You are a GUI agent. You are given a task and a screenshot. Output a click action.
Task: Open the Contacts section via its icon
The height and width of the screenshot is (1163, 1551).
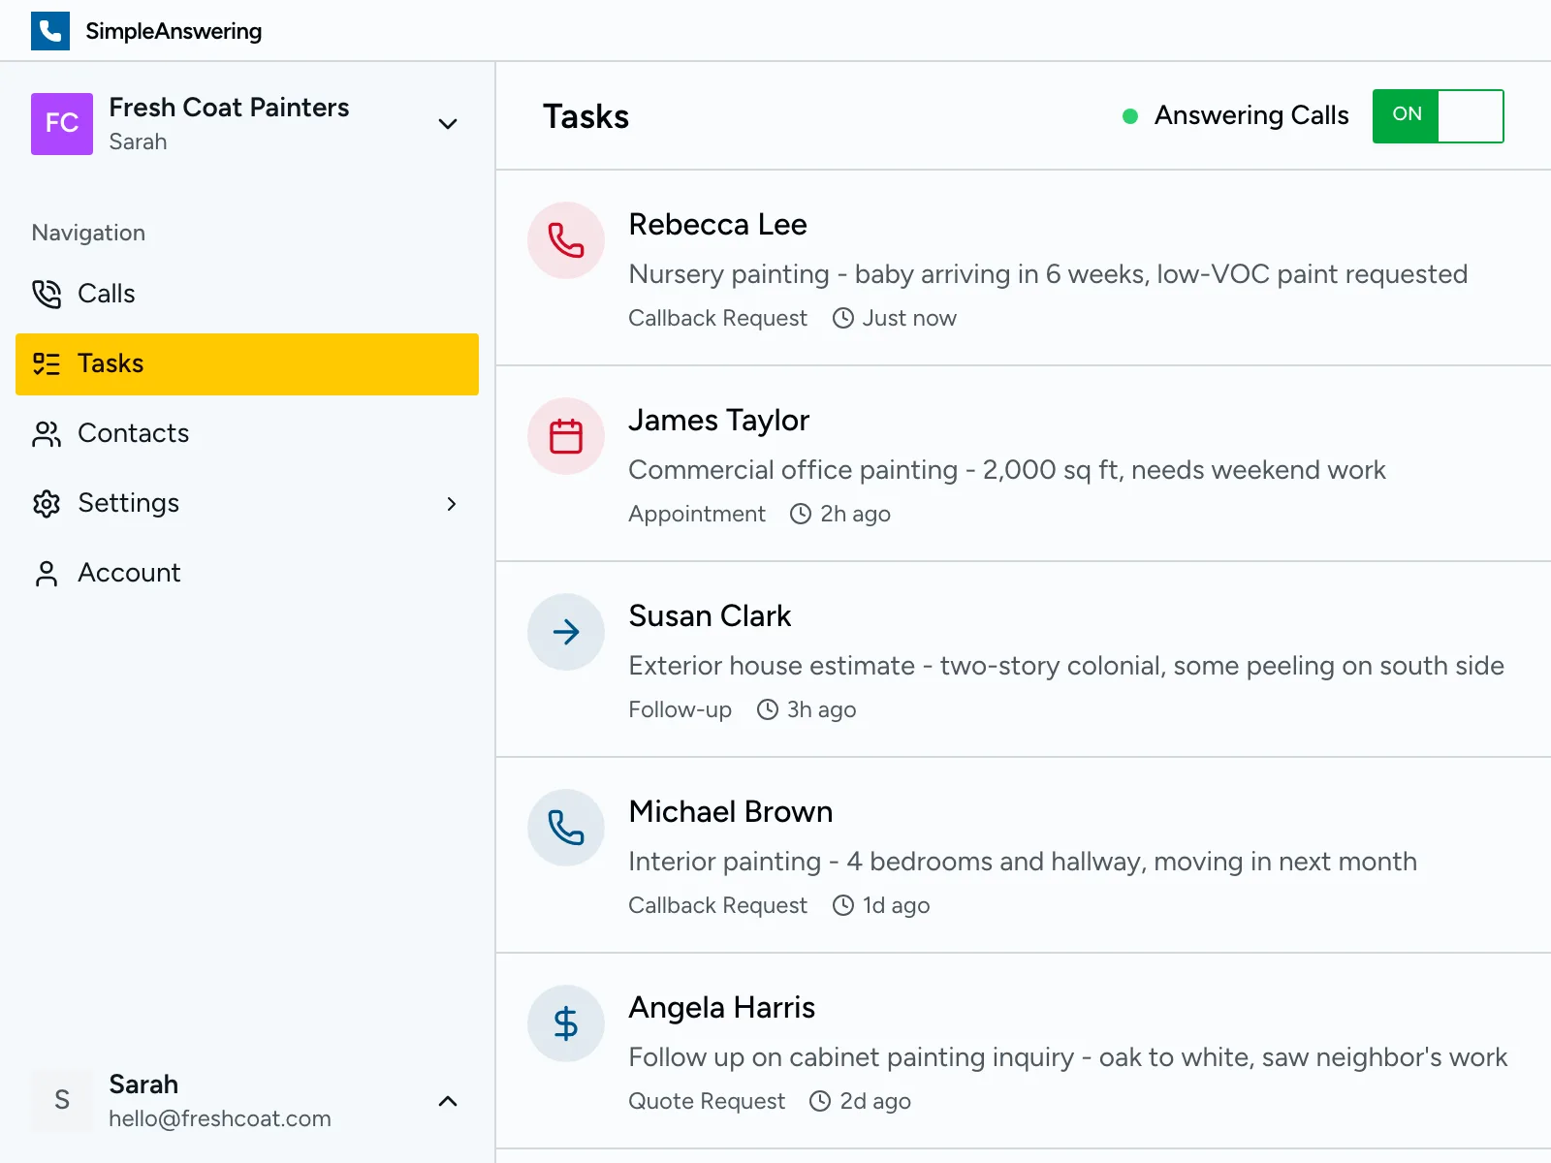coord(46,434)
